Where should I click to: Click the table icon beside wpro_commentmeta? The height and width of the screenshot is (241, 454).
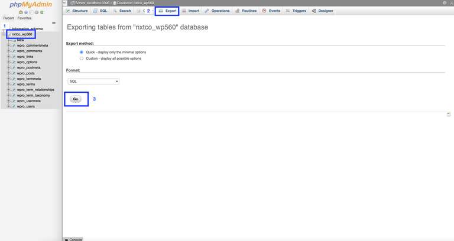point(14,45)
